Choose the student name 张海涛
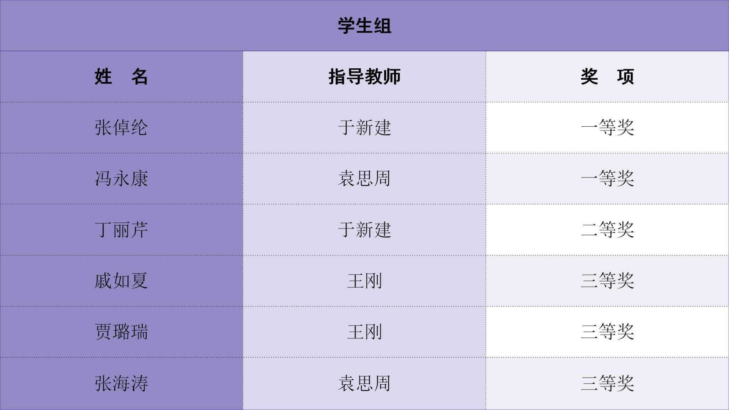The image size is (729, 410). [121, 383]
